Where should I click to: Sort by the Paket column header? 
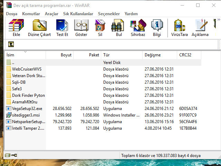click(87, 55)
